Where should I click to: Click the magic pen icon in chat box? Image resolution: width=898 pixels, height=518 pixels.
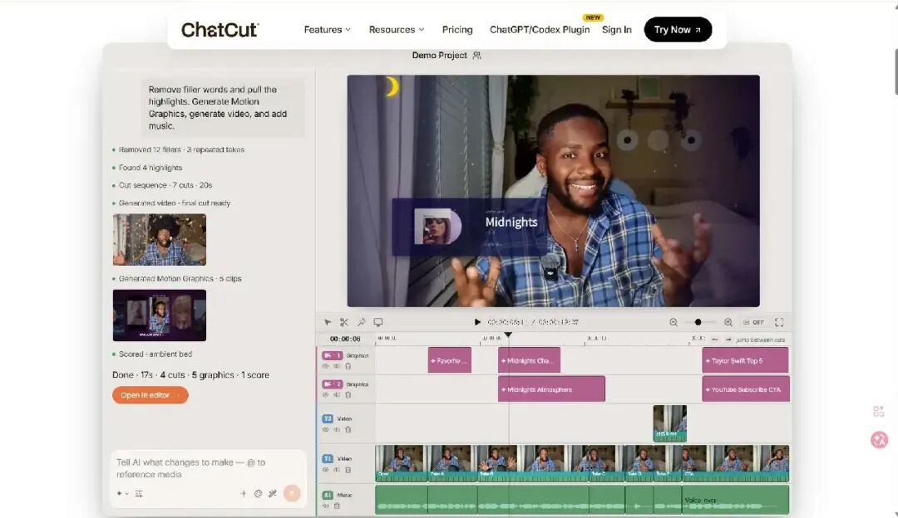(273, 493)
